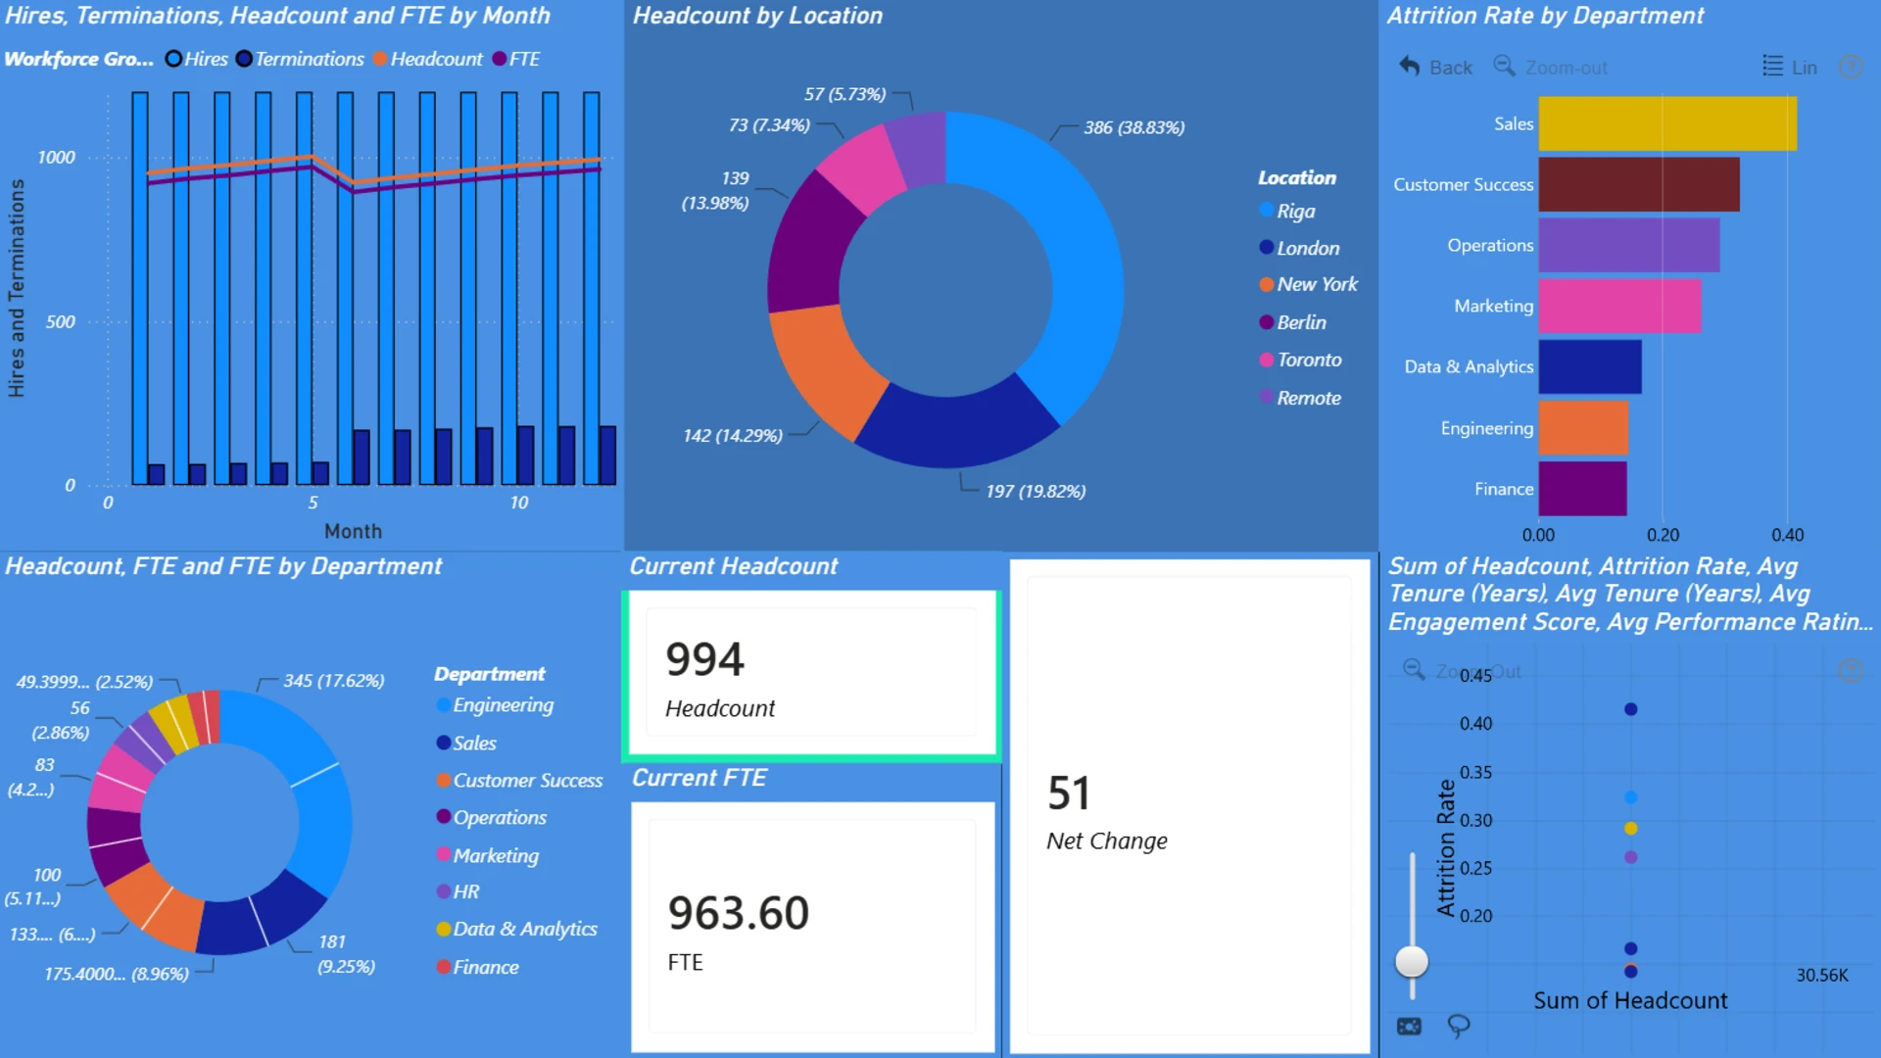Click the vertical zoom slider handle
The image size is (1881, 1058).
click(1412, 961)
